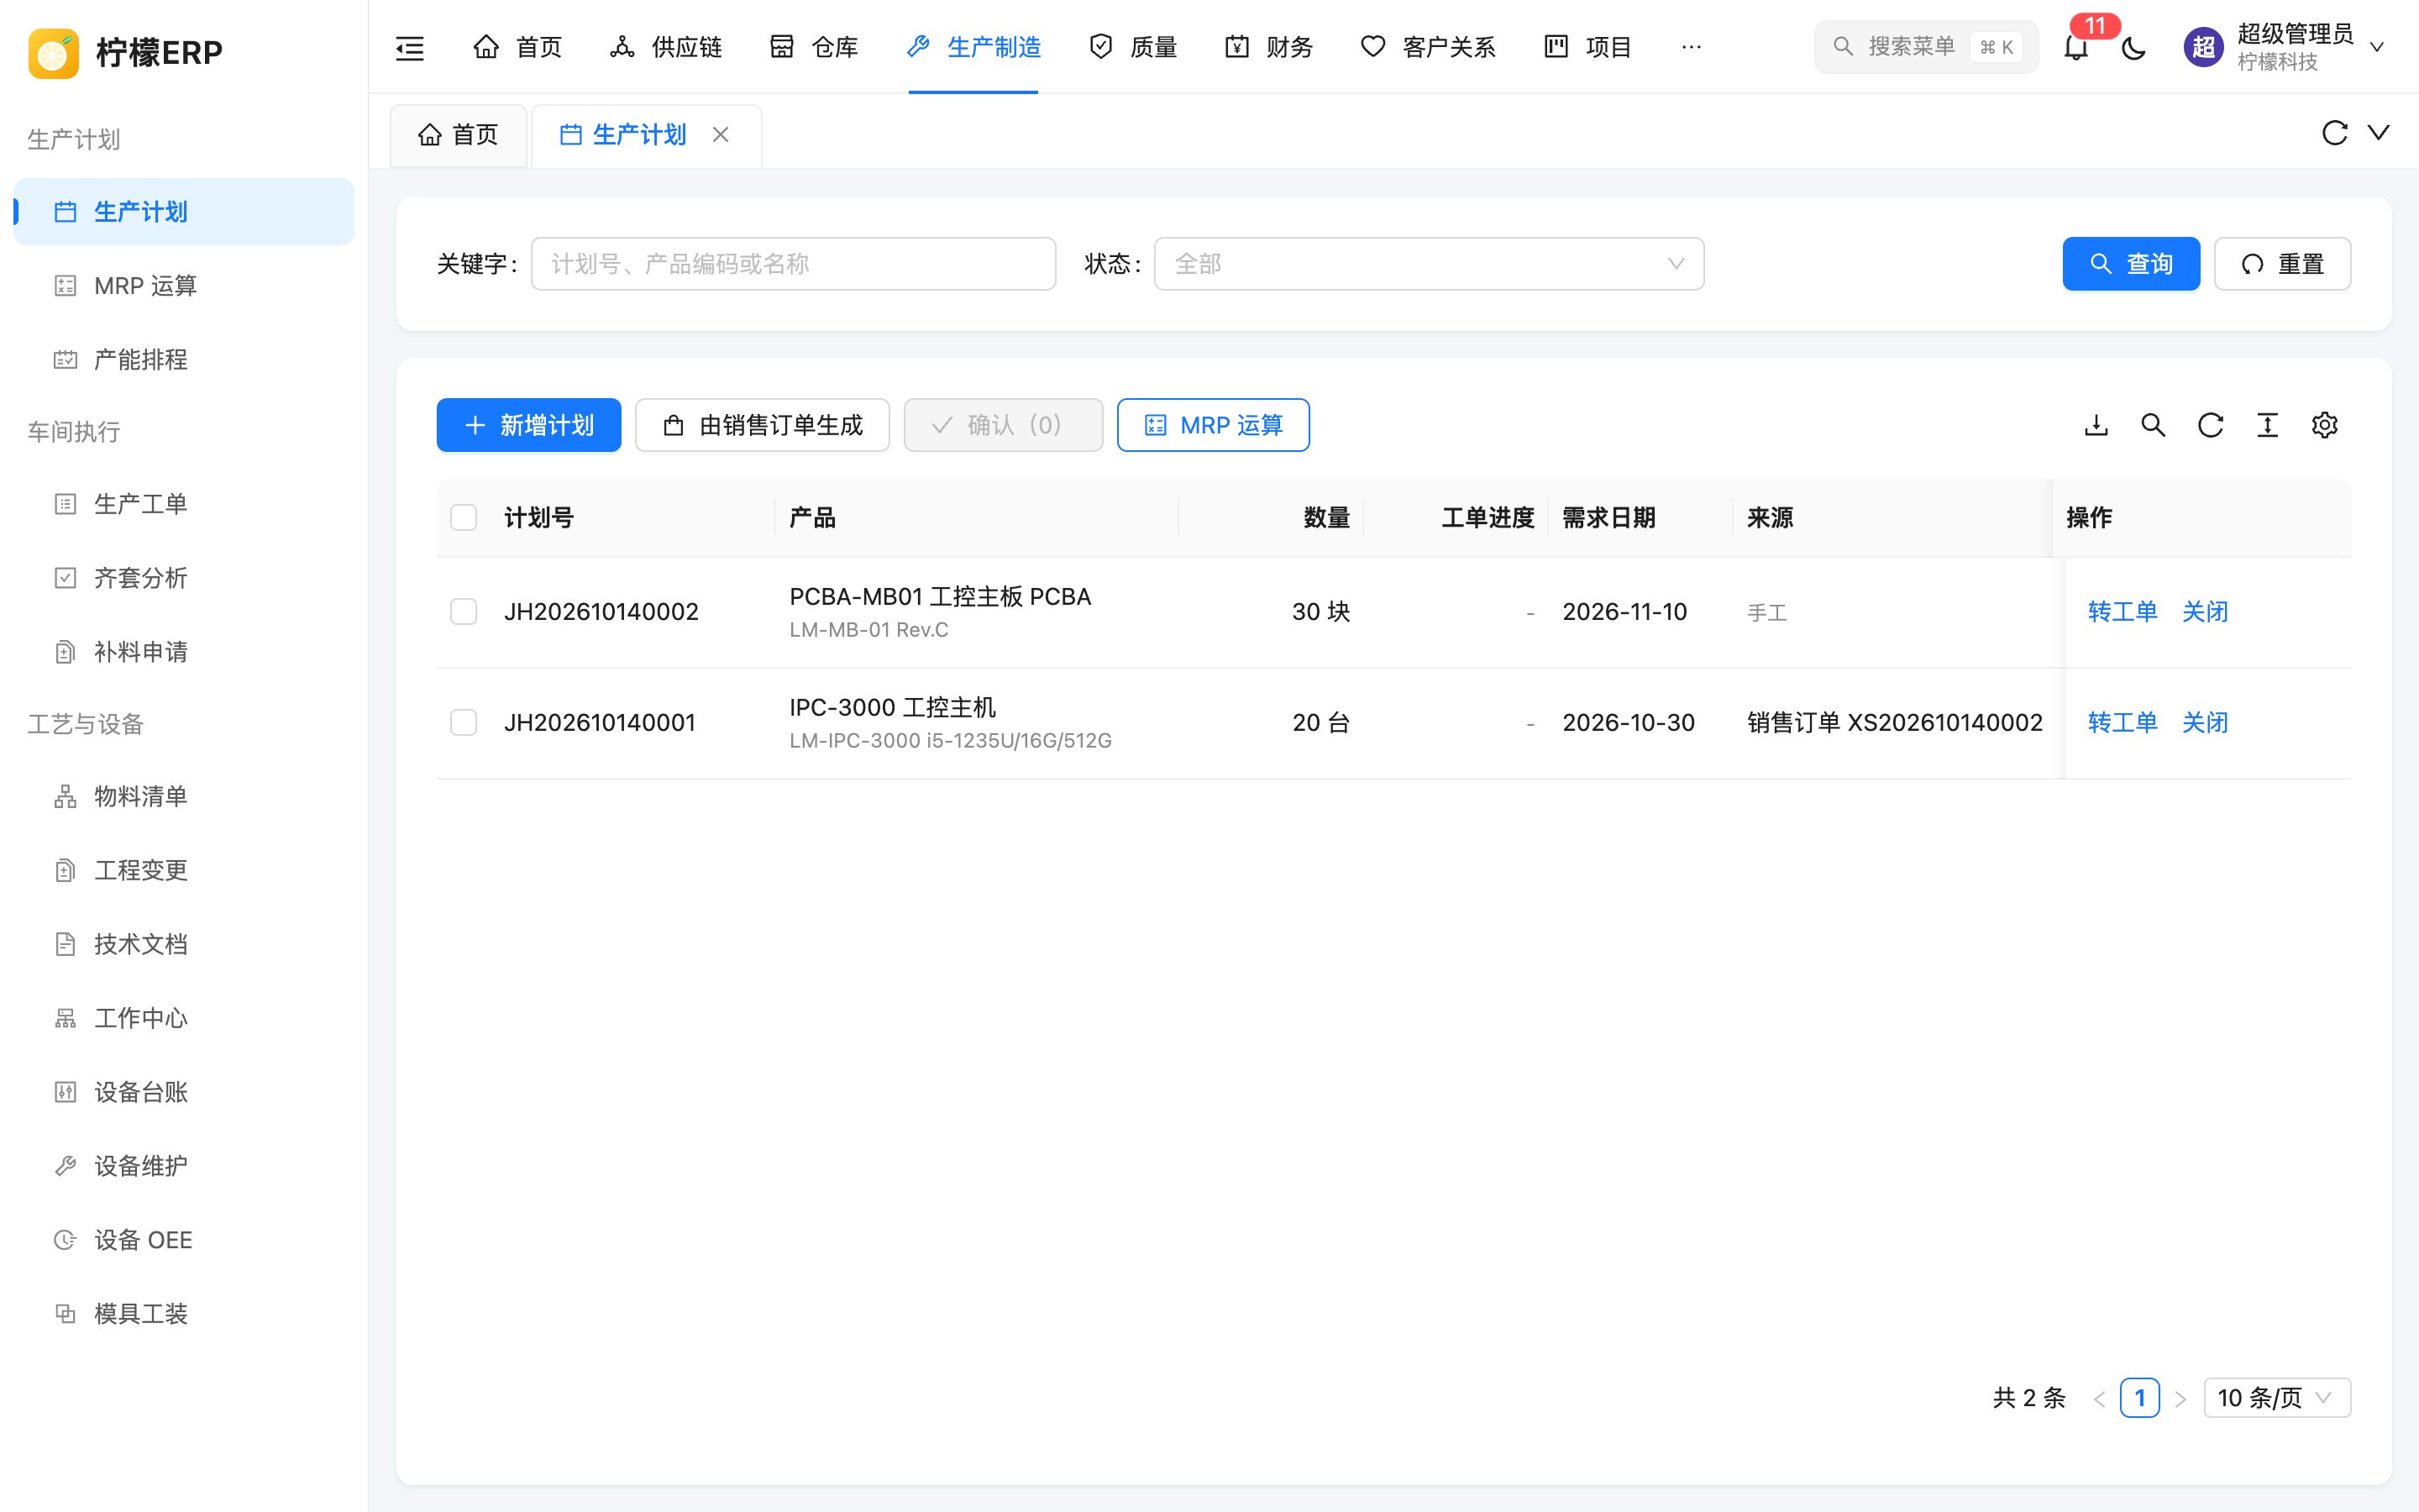Click 转工单 for JH202610140002

pyautogui.click(x=2123, y=611)
